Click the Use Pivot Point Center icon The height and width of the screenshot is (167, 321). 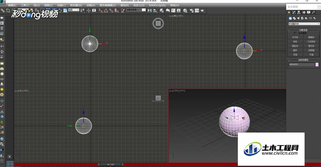point(82,10)
